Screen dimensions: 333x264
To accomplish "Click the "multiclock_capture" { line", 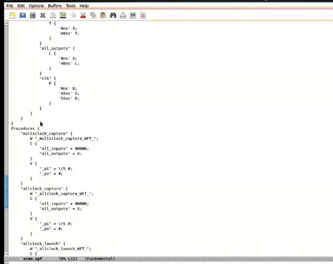I will pos(46,133).
